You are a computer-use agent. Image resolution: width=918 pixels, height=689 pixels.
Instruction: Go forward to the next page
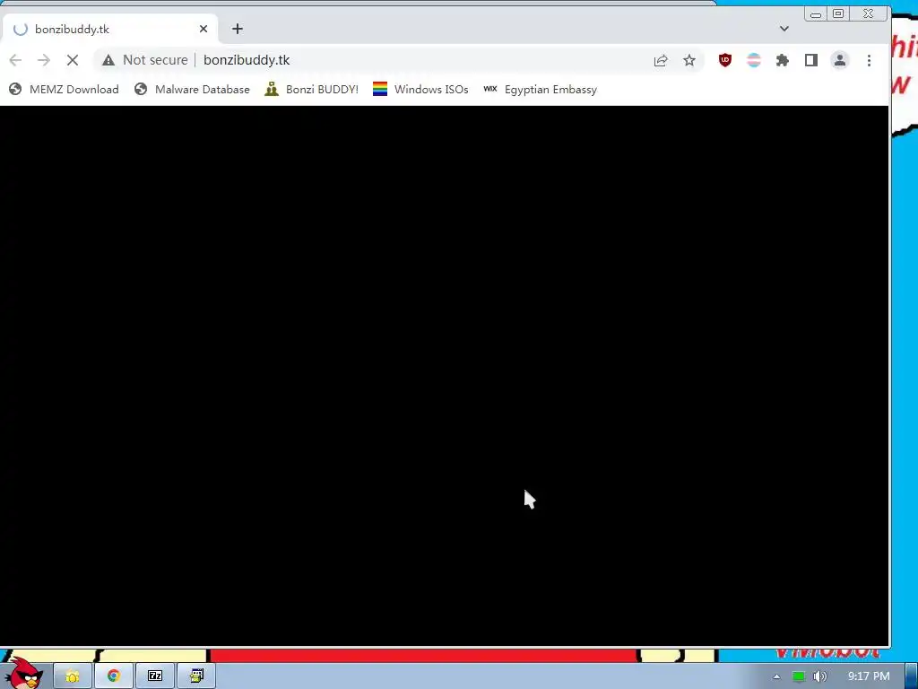(x=44, y=60)
